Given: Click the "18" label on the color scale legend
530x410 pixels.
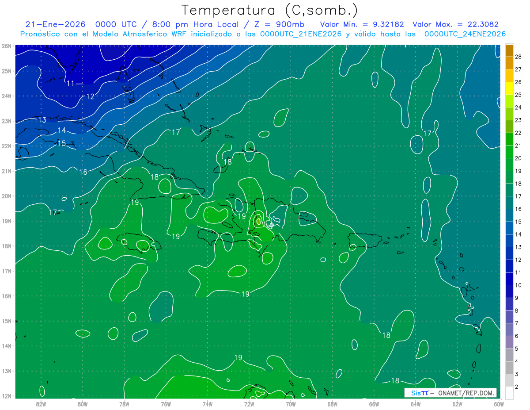Looking at the screenshot, I should point(519,184).
